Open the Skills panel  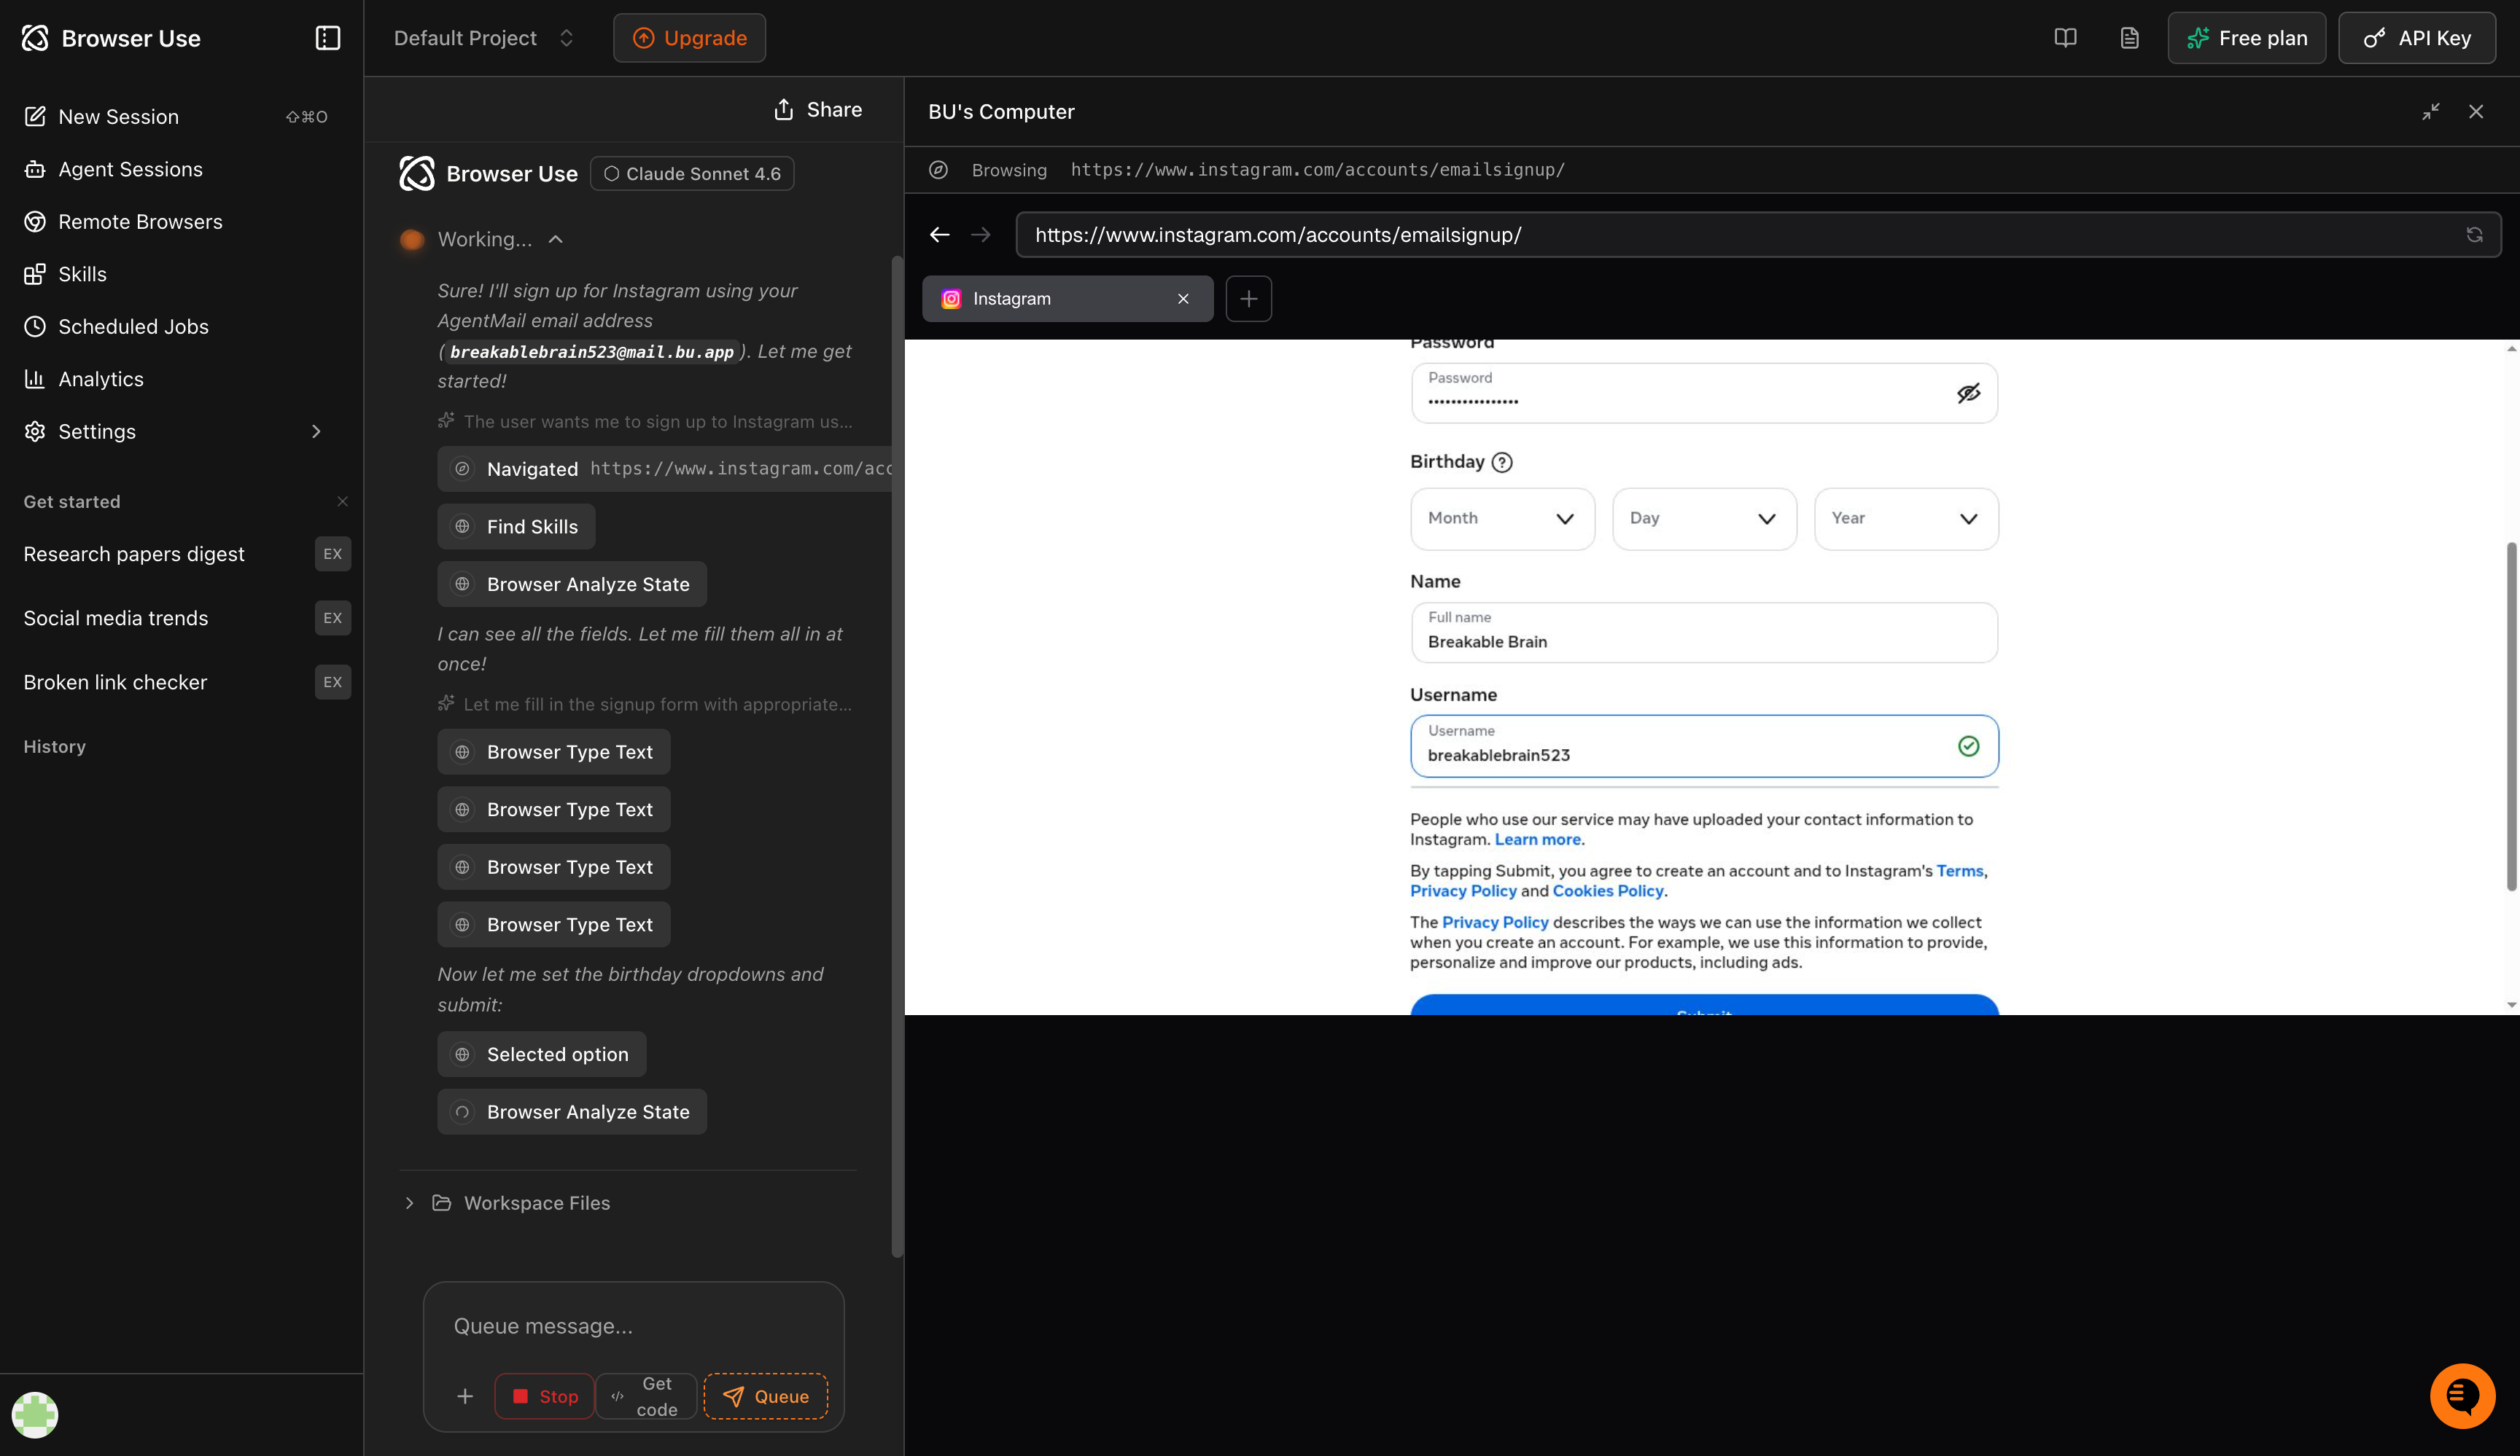[x=82, y=274]
